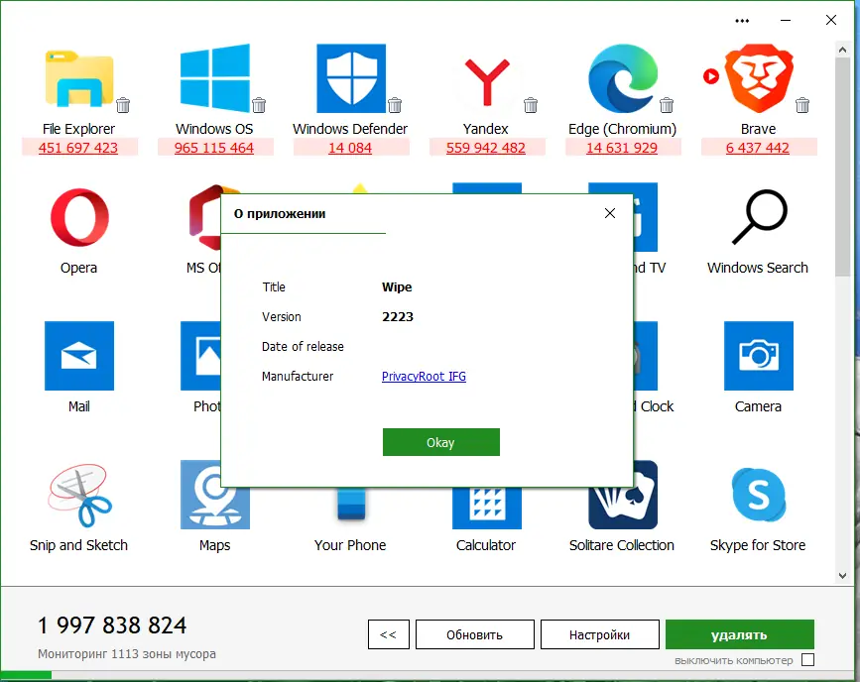Image resolution: width=860 pixels, height=682 pixels.
Task: Open Edge size 14 631 929
Action: tap(622, 148)
